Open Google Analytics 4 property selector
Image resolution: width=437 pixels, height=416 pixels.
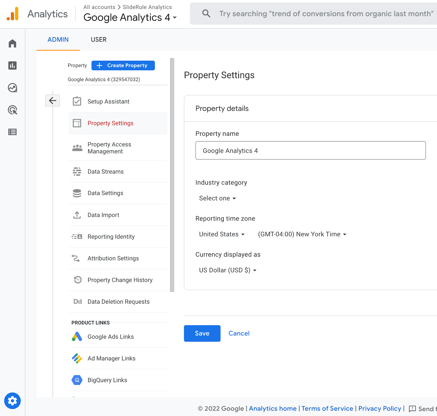(130, 17)
